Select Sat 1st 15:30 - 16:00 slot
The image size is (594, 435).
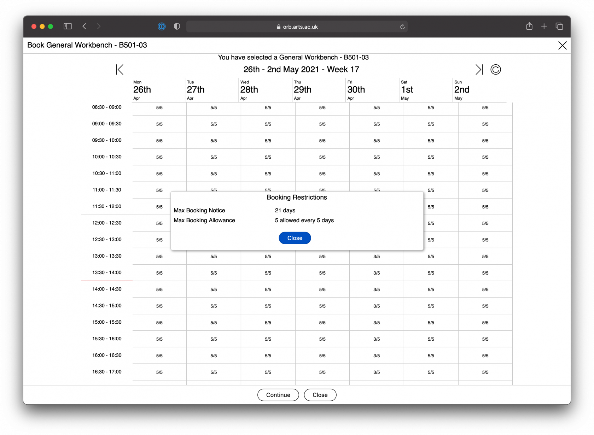click(431, 339)
